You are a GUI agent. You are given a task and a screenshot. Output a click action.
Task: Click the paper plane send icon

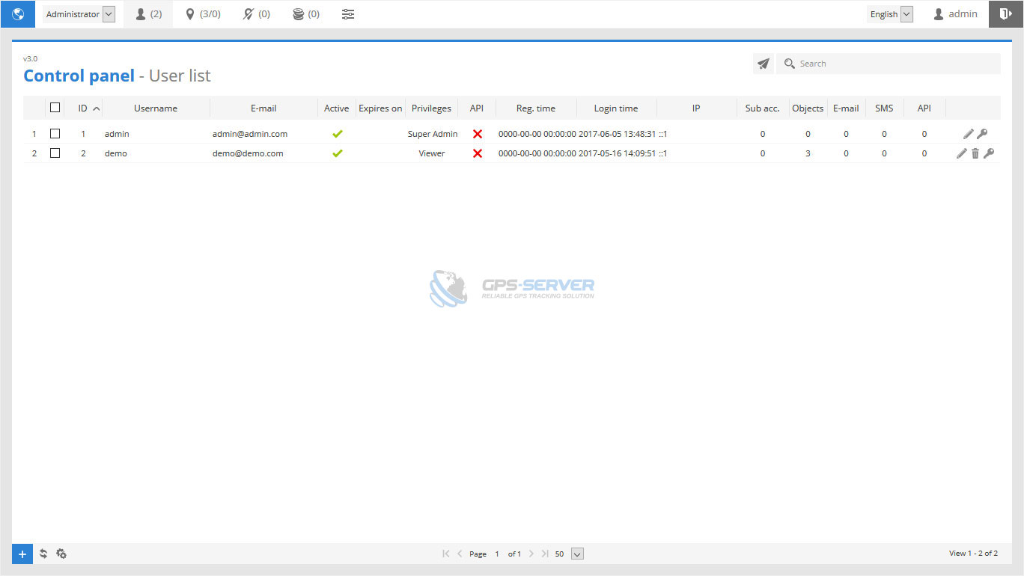coord(763,64)
